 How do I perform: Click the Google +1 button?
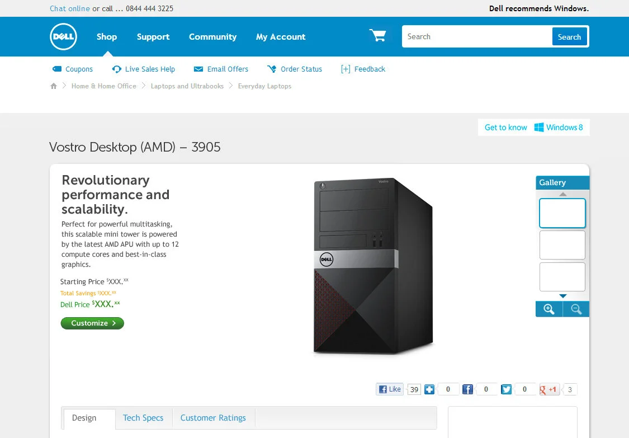click(x=549, y=389)
